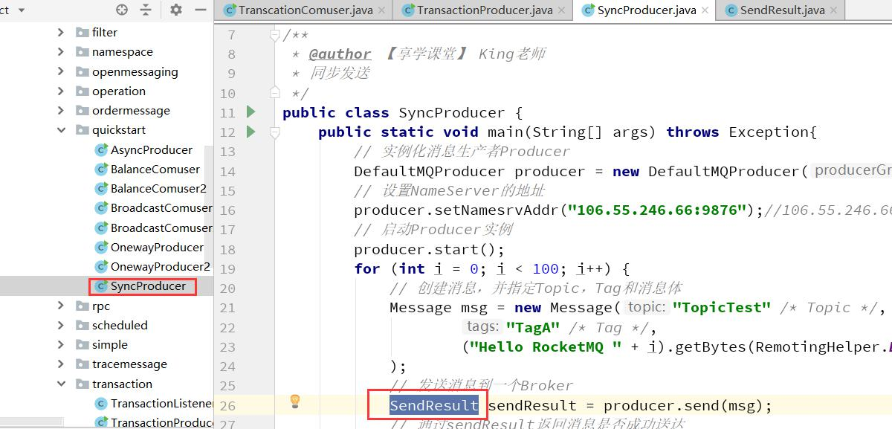Collapse the quickstart folder
The width and height of the screenshot is (892, 429).
[61, 130]
